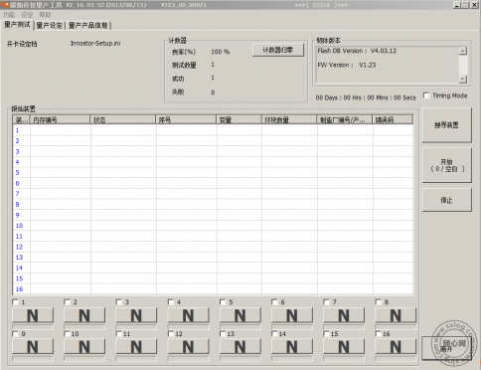Click the N status button for port 1
Screen dimensions: 481x370
pos(33,315)
